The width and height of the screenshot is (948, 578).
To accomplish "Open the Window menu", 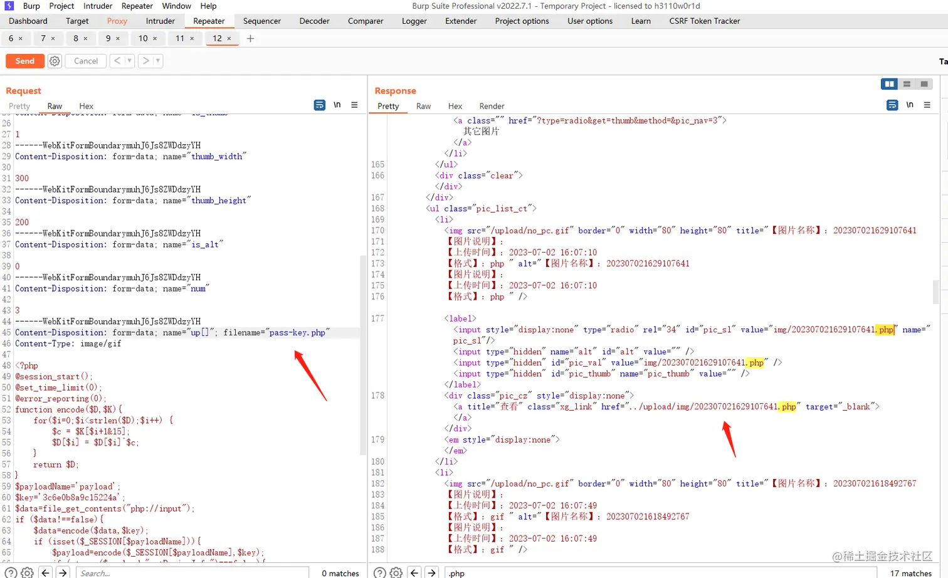I will [177, 6].
